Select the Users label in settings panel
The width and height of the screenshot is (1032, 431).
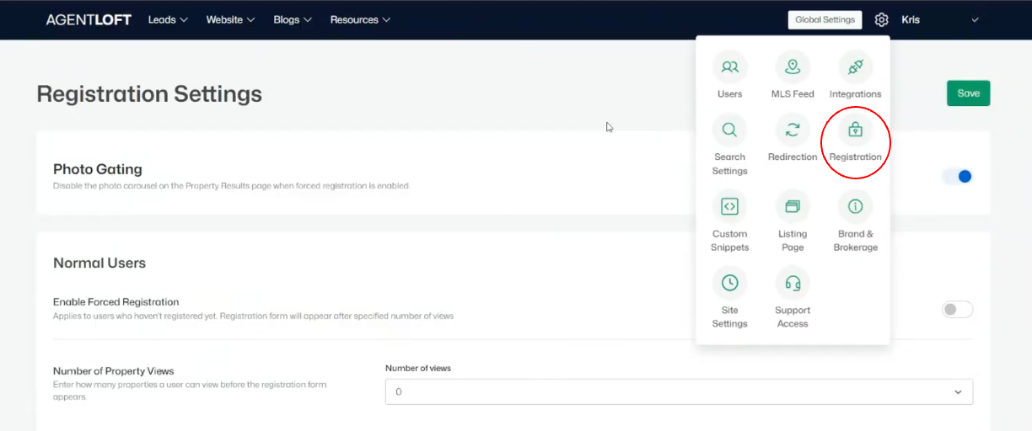pos(729,94)
